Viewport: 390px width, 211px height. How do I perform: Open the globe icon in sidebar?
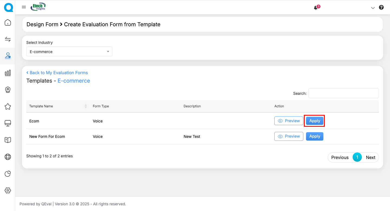pos(8,157)
